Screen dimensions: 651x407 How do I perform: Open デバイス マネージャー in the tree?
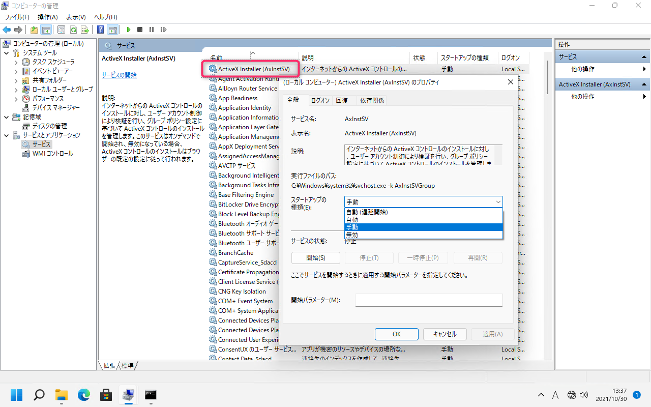click(x=56, y=107)
